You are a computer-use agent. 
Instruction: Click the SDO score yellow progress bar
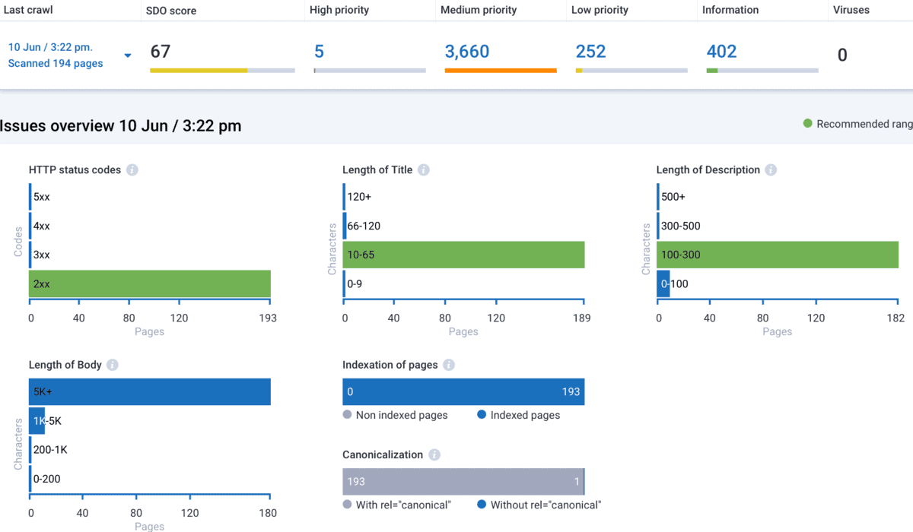coord(199,70)
